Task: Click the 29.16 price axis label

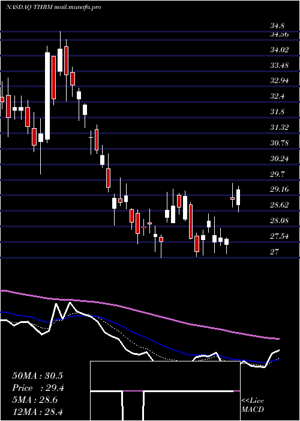Action: coord(280,189)
